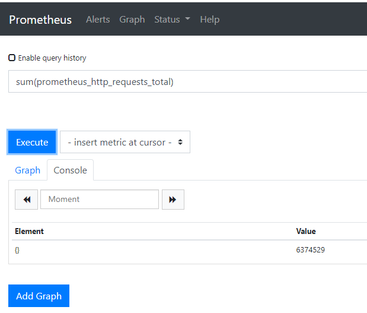Image resolution: width=367 pixels, height=313 pixels.
Task: Select the Console tab
Action: pyautogui.click(x=70, y=170)
